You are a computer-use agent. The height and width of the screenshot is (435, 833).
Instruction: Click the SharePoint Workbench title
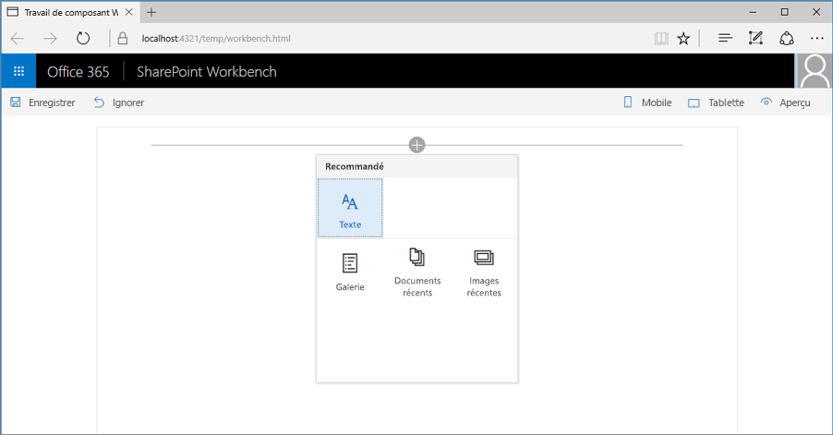207,72
